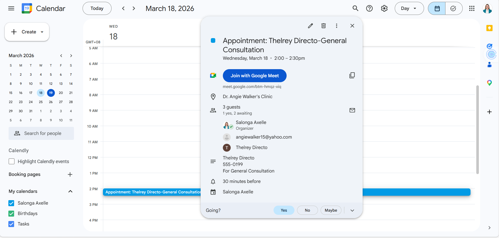Toggle the Tasks calendar checkbox

(11, 224)
